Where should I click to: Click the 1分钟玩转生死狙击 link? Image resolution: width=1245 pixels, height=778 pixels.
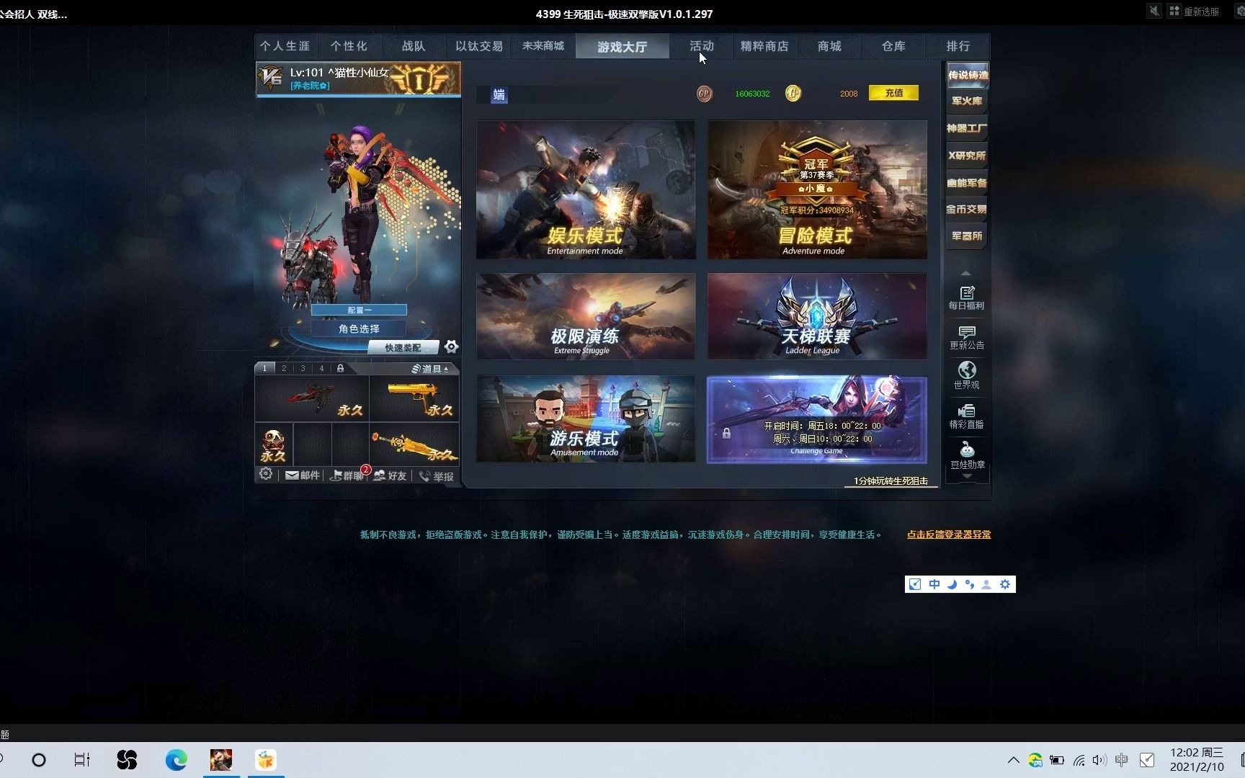pos(891,481)
